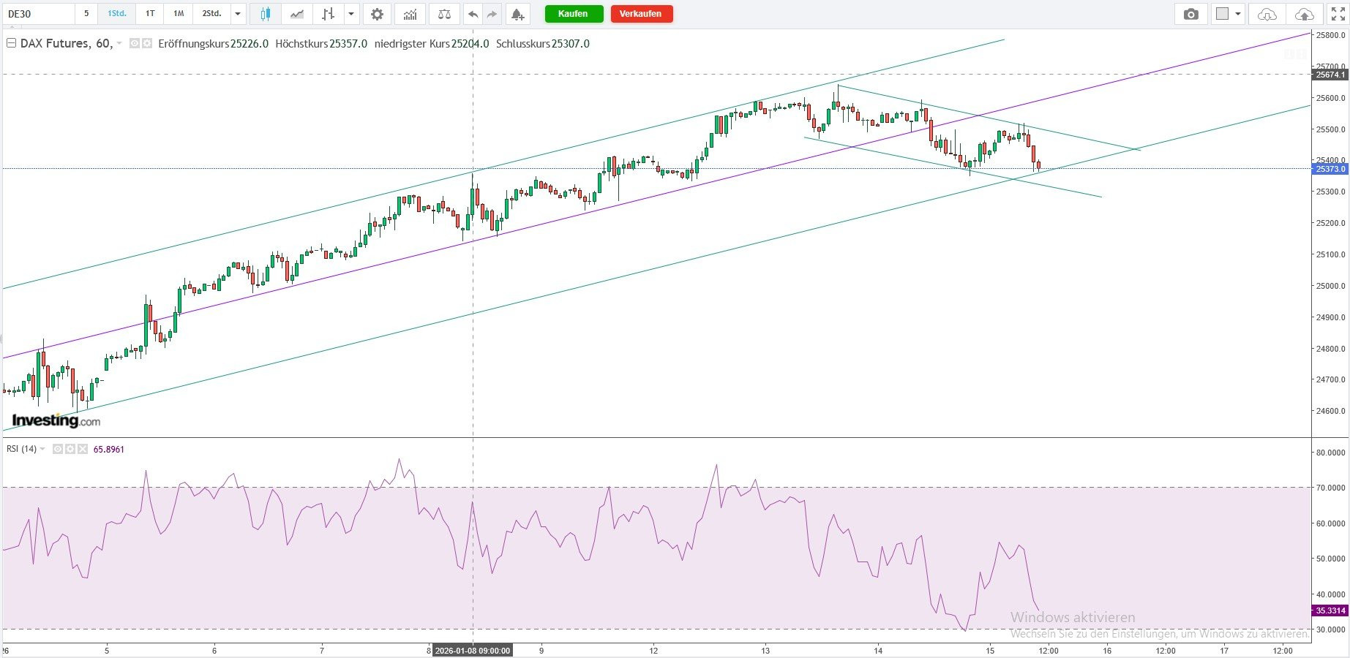Expand the timeframe interval dropdown arrow
The width and height of the screenshot is (1350, 658).
[x=238, y=14]
